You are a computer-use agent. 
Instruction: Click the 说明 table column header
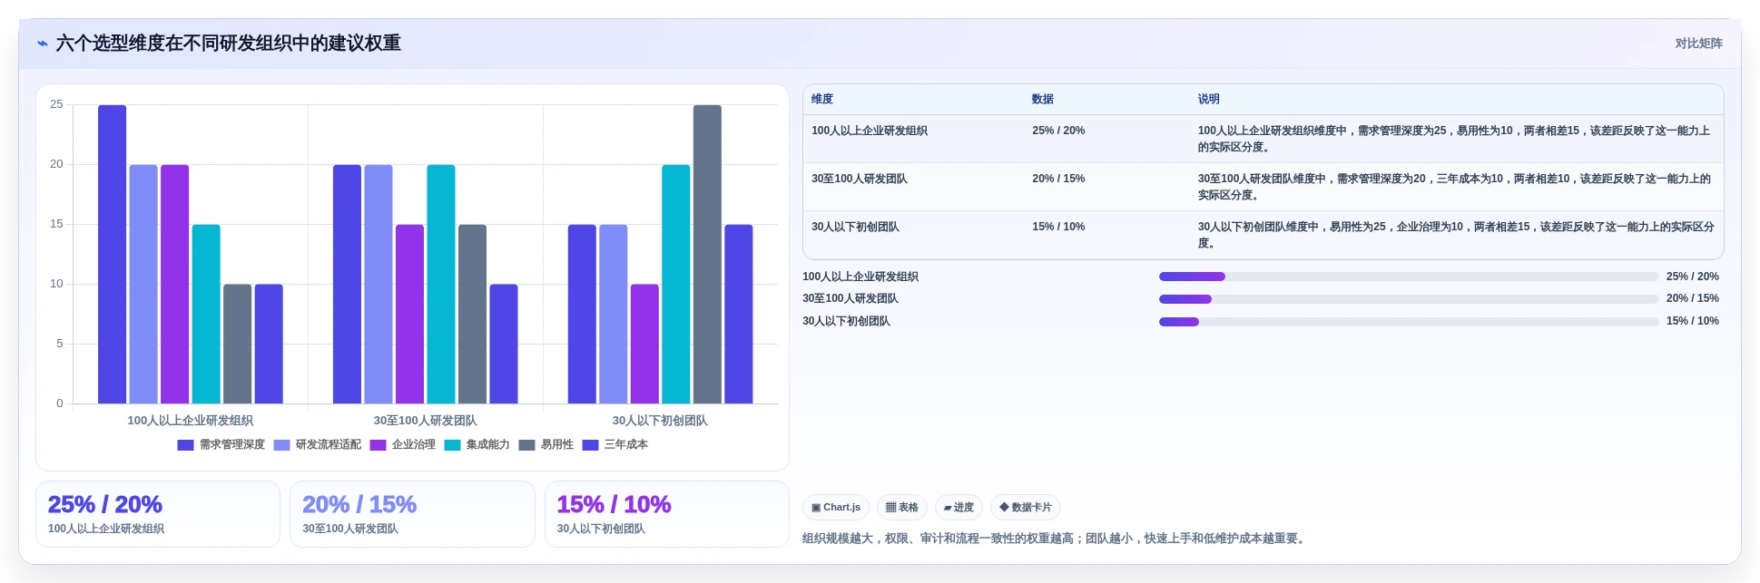click(1208, 100)
